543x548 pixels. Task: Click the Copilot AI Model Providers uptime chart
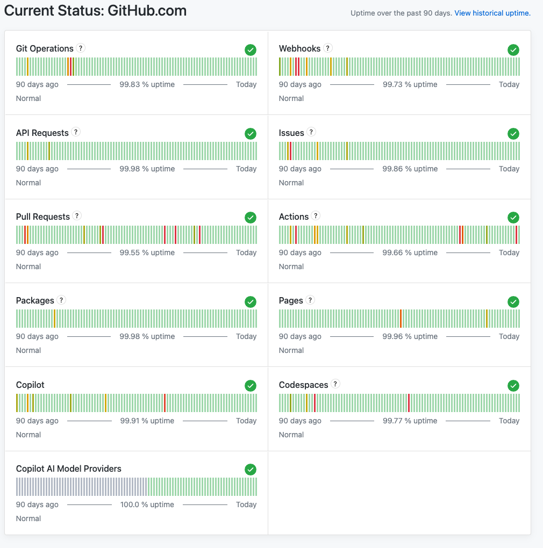point(137,487)
